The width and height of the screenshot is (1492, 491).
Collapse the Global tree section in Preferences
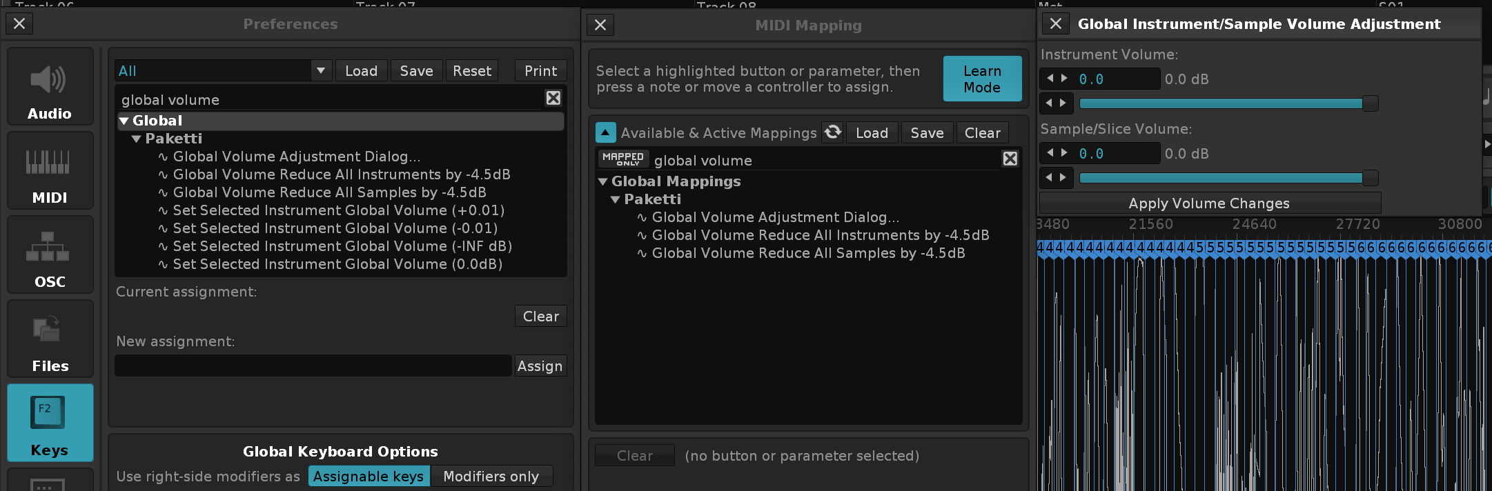click(124, 121)
